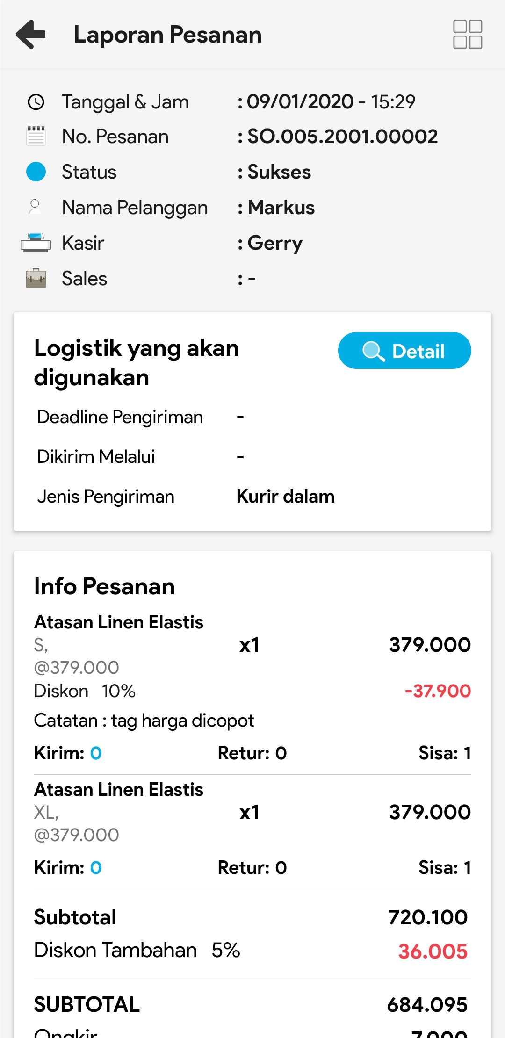Image resolution: width=505 pixels, height=1038 pixels.
Task: Tap the Jenis Pengiriman Kurir dalam value
Action: point(285,497)
